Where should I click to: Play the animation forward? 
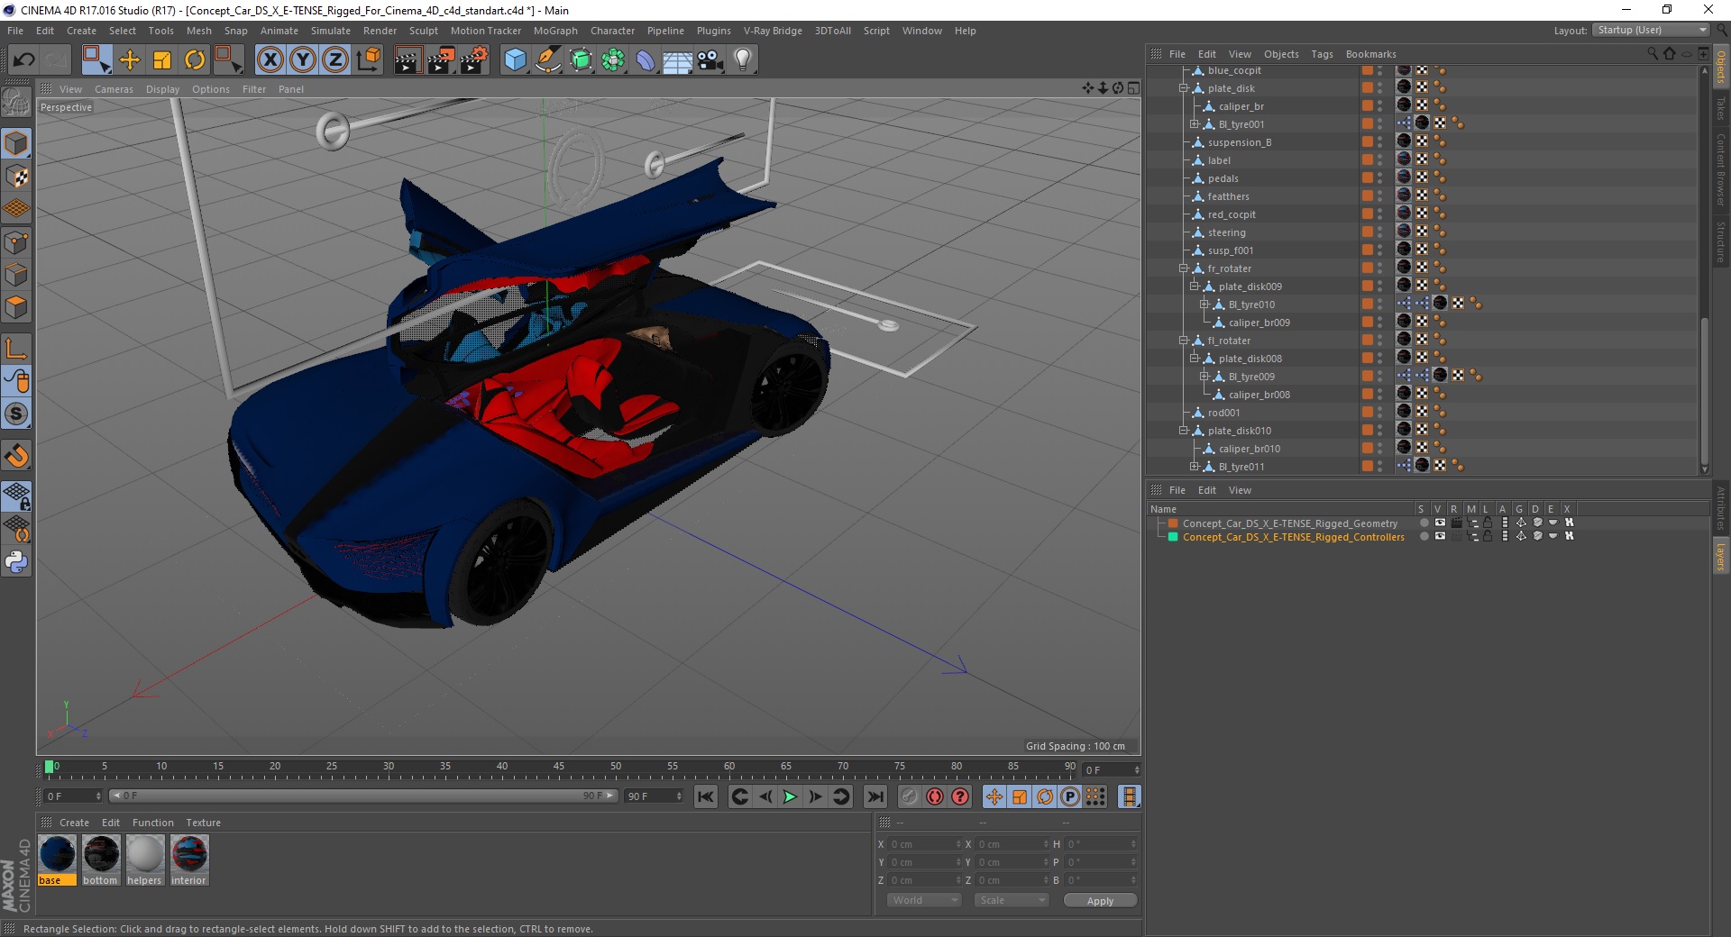(x=790, y=796)
